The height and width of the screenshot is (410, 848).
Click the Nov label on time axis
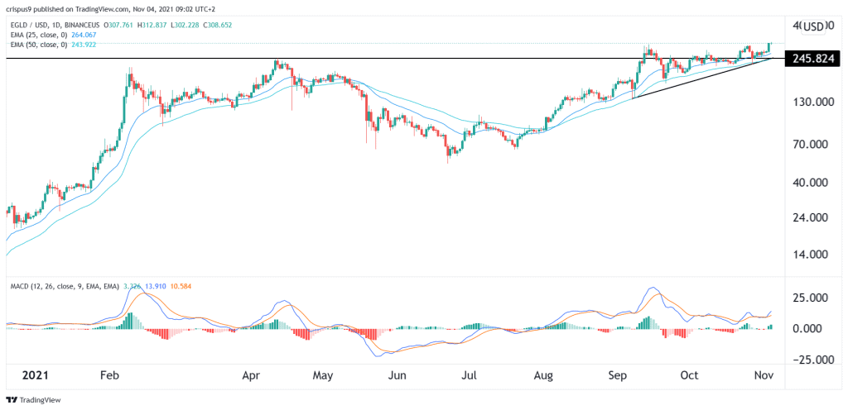point(762,375)
